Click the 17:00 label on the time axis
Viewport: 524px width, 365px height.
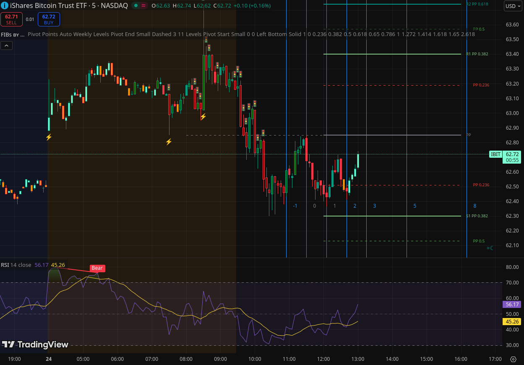(495, 359)
